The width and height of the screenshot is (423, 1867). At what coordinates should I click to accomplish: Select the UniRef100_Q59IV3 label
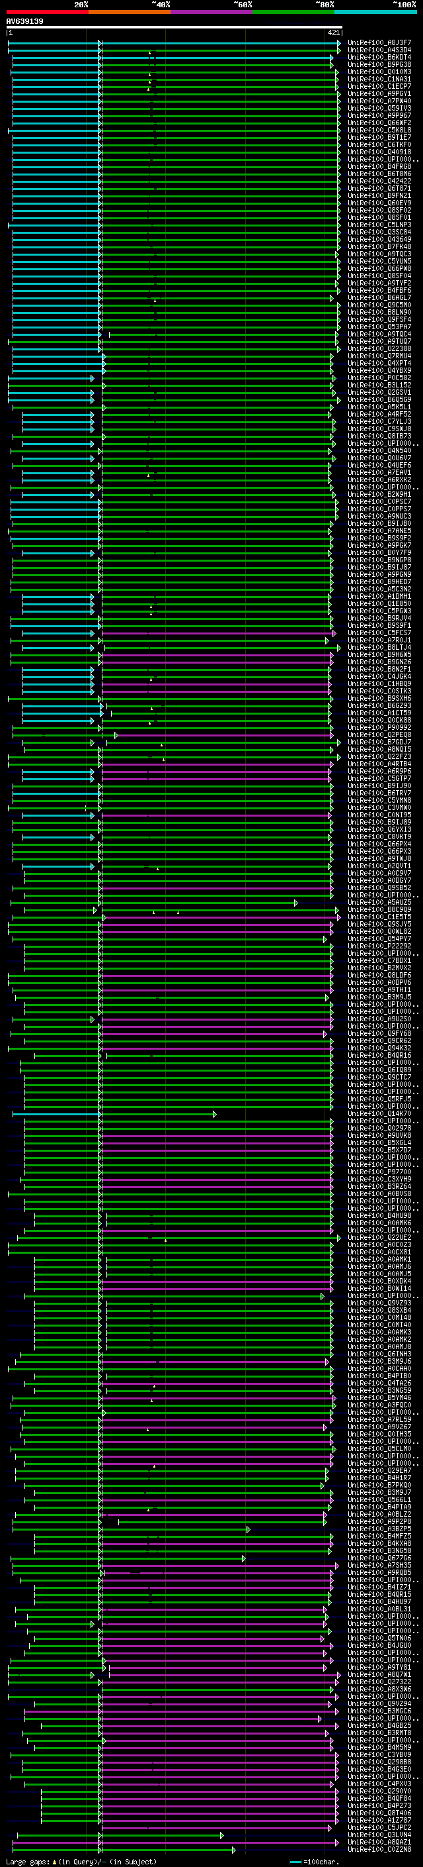point(379,108)
